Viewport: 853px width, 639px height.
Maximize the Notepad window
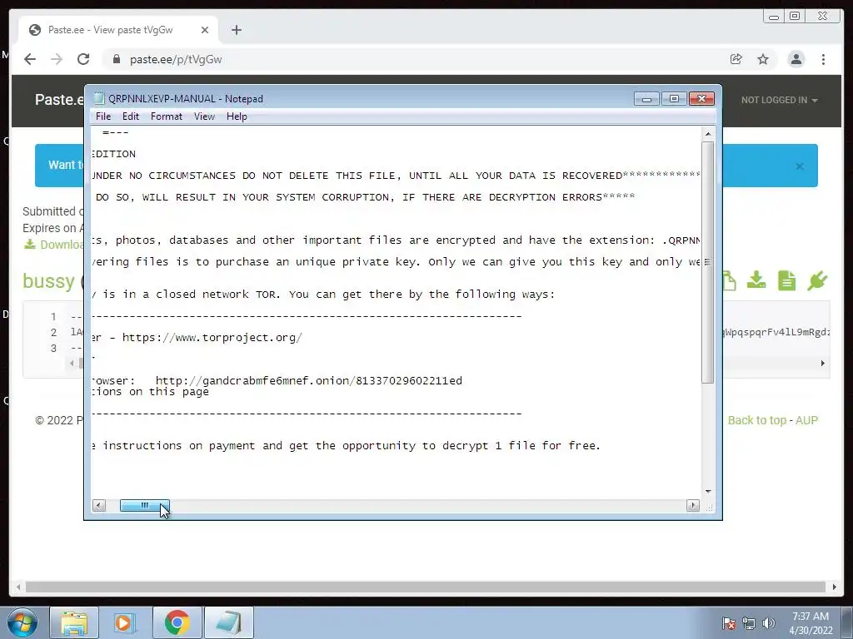(x=674, y=99)
